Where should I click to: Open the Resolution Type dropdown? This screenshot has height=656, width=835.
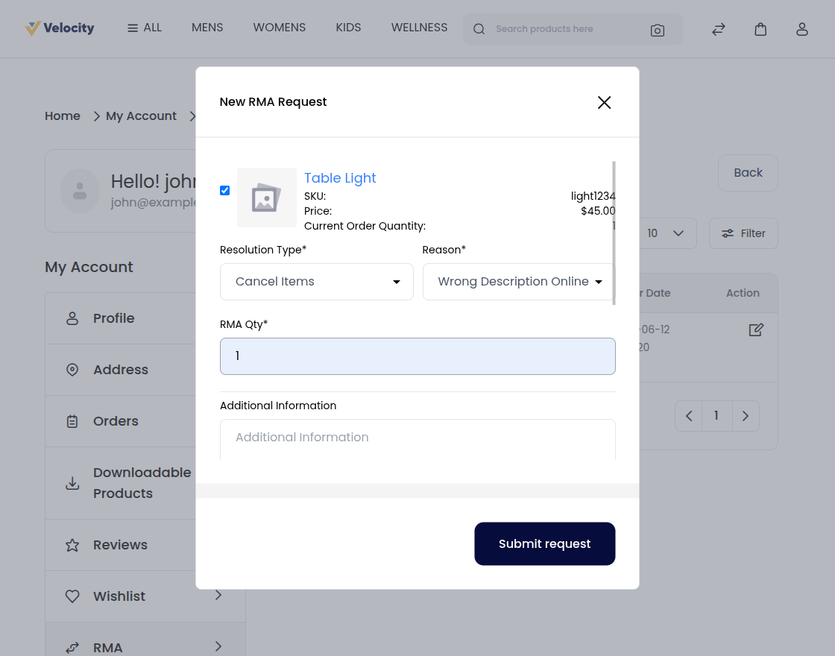[x=317, y=282]
